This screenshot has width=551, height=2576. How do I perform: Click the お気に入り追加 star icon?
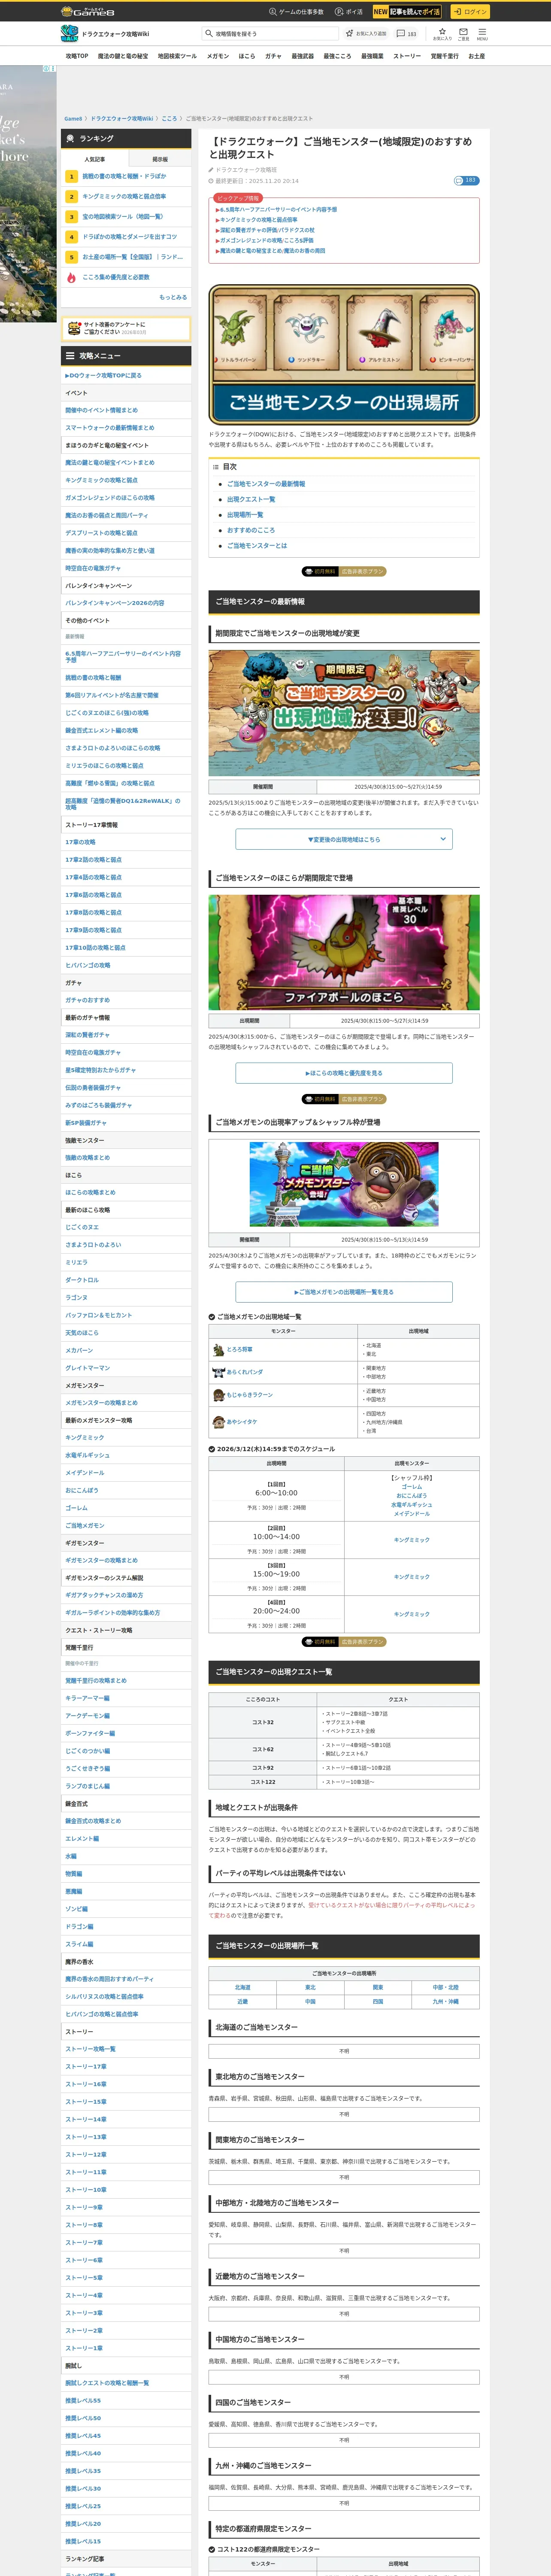(351, 33)
